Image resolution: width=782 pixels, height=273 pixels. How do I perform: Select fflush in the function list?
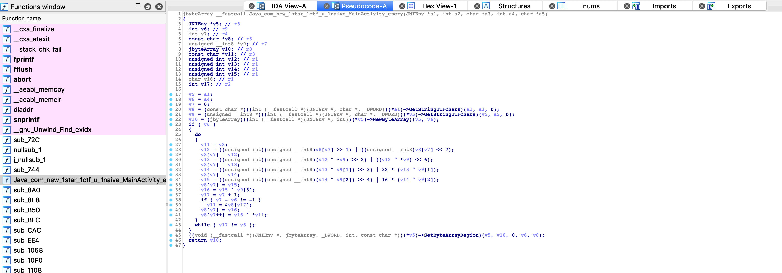pyautogui.click(x=83, y=69)
